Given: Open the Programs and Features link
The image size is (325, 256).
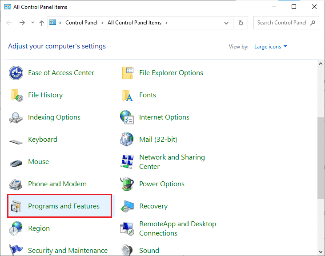Looking at the screenshot, I should coord(64,206).
